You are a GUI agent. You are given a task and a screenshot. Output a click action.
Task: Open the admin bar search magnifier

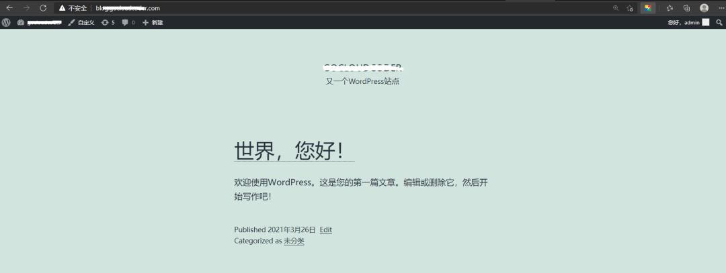pyautogui.click(x=719, y=22)
